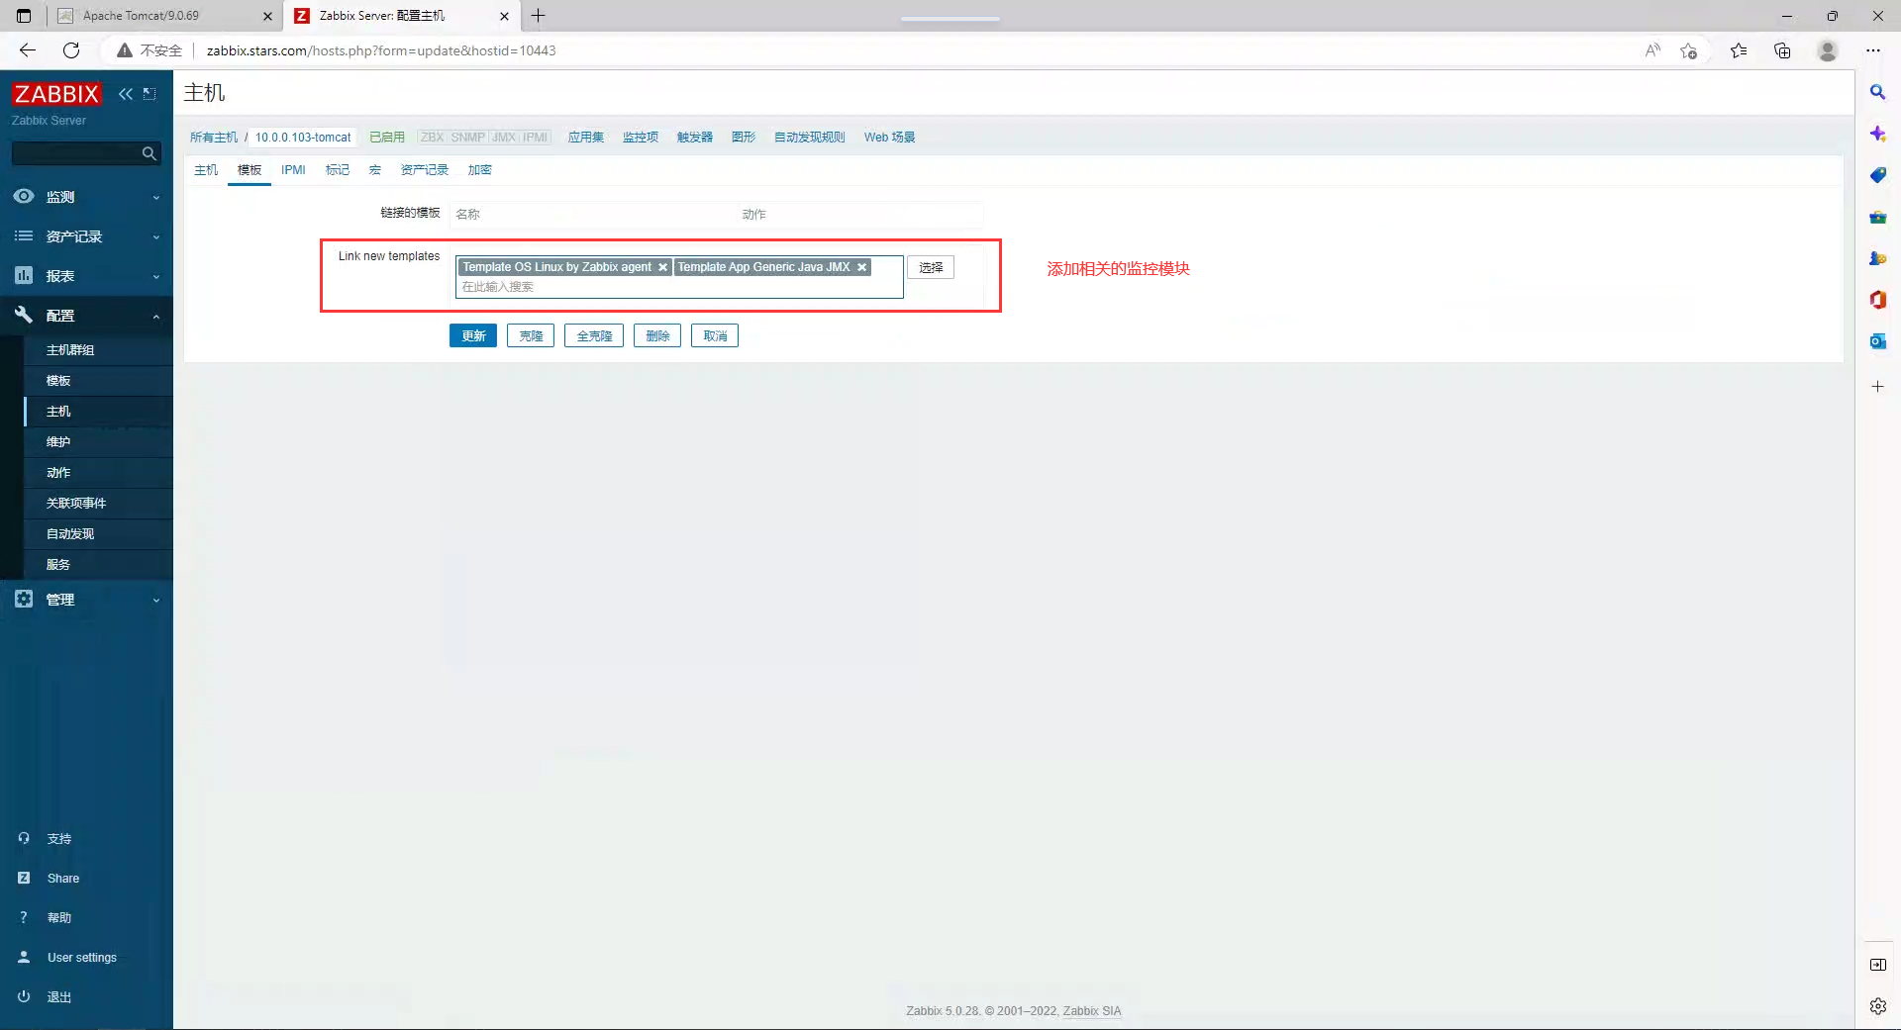Click the 管理 gear icon

(24, 599)
